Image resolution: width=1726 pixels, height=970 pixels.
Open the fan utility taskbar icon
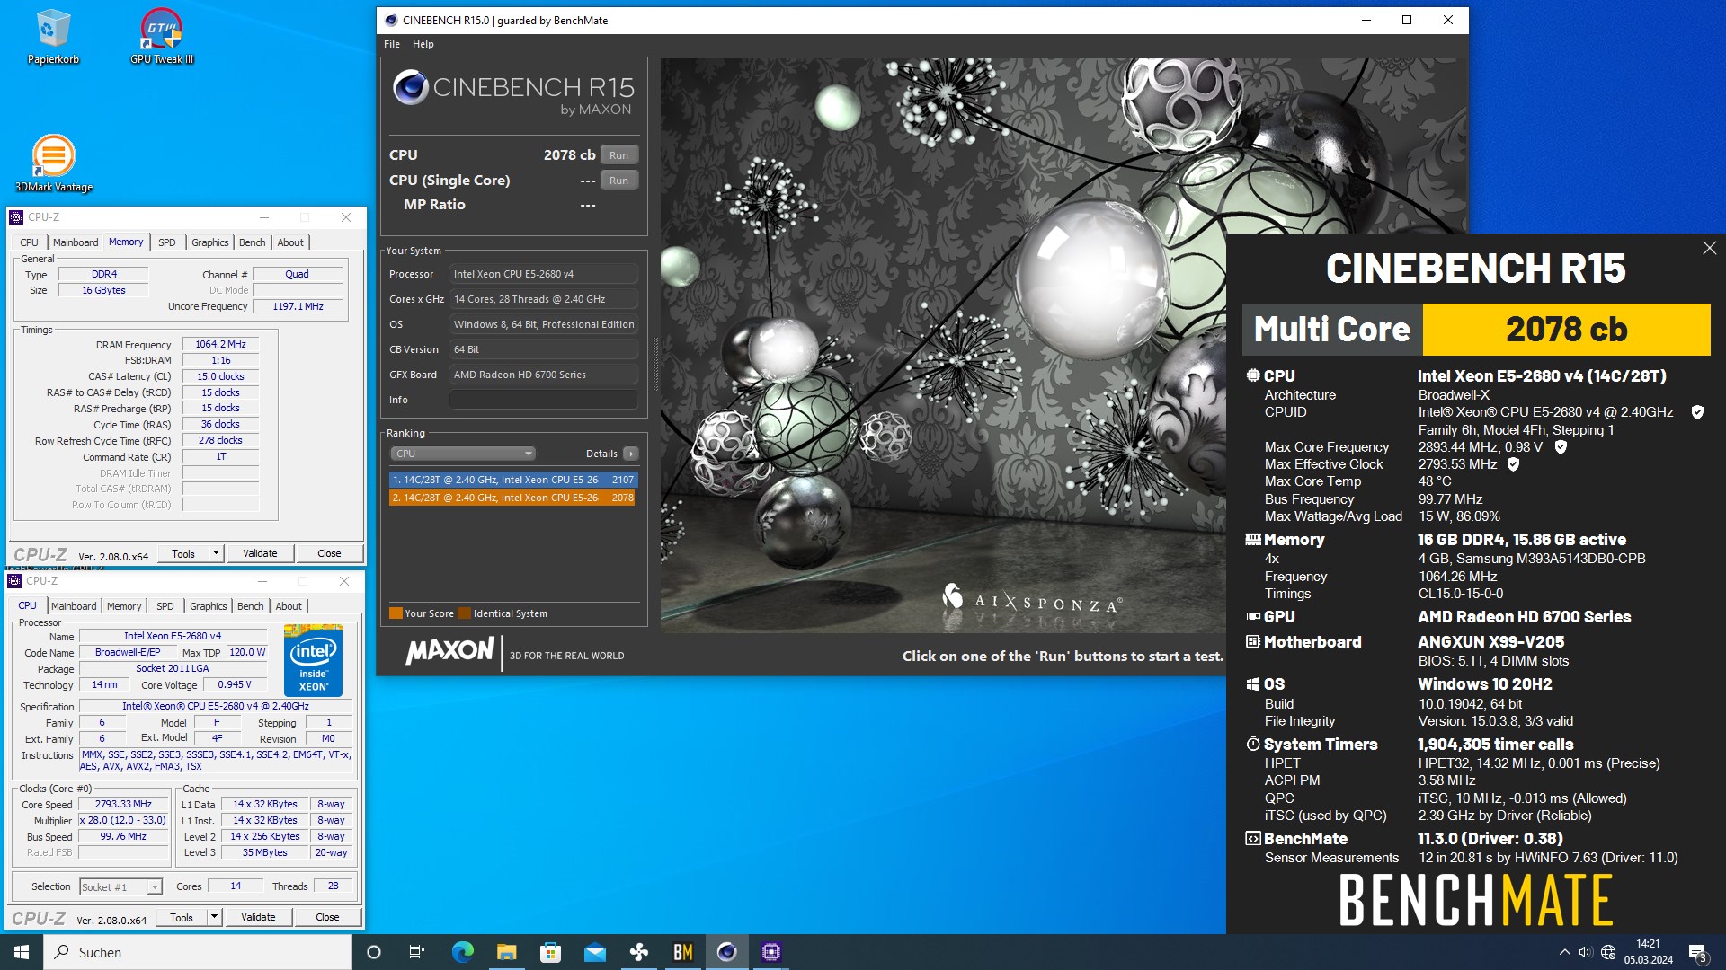point(638,952)
